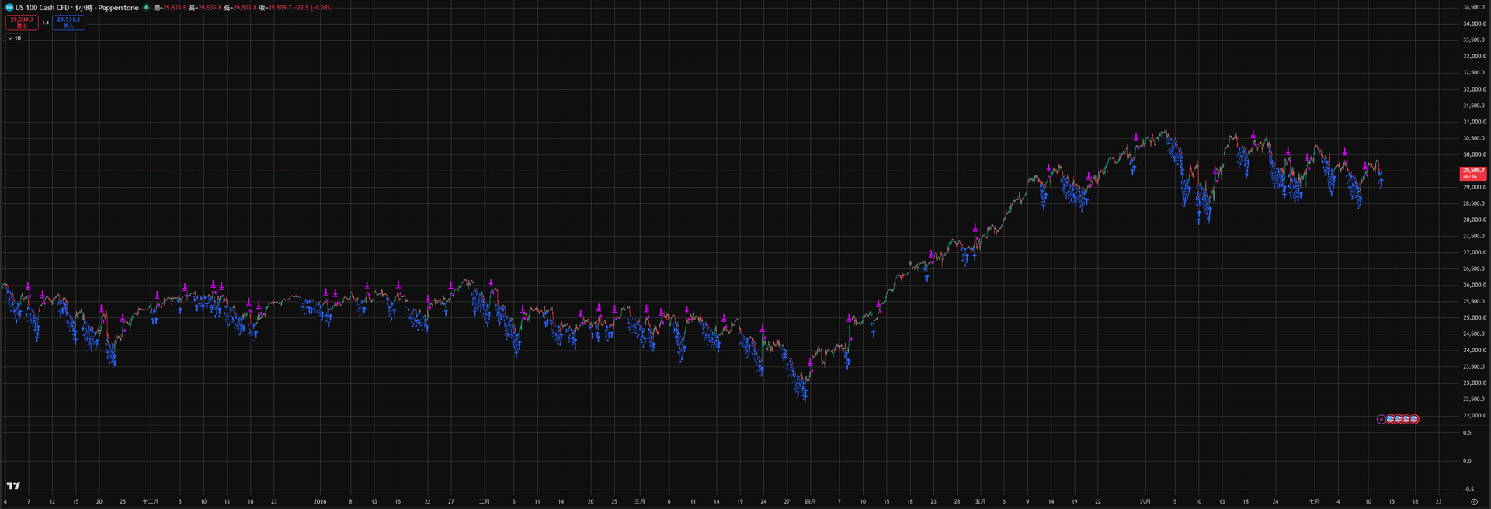Click the green market status dot
1491x509 pixels.
146,8
